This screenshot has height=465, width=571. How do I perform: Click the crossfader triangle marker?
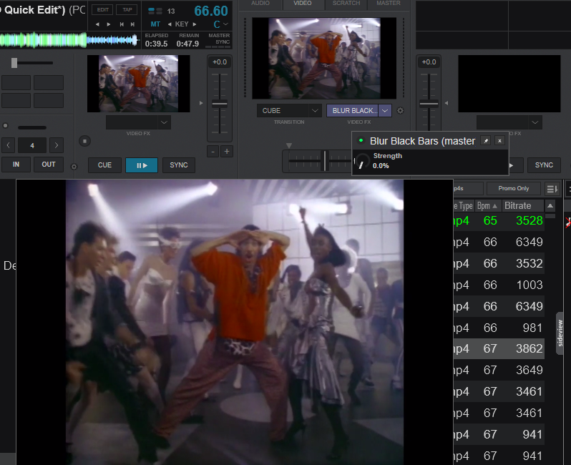click(x=289, y=146)
